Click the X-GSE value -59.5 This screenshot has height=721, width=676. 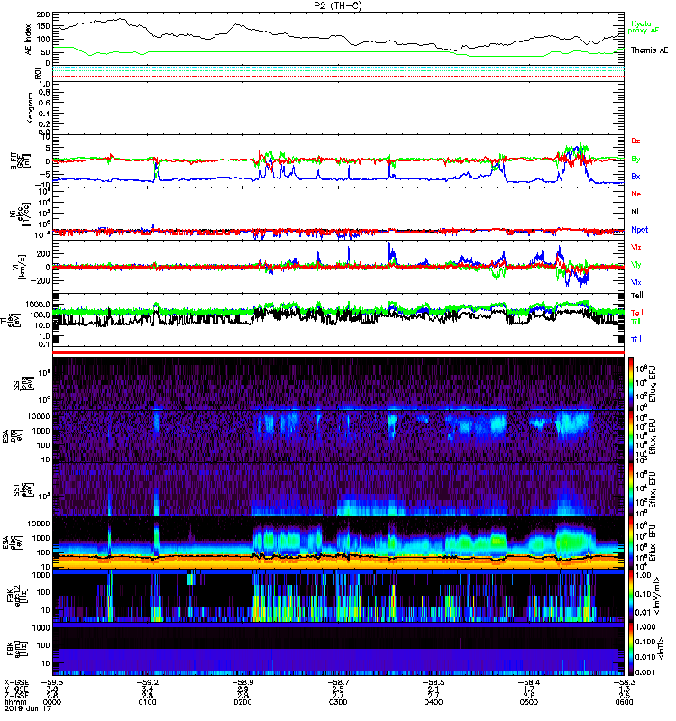click(52, 682)
